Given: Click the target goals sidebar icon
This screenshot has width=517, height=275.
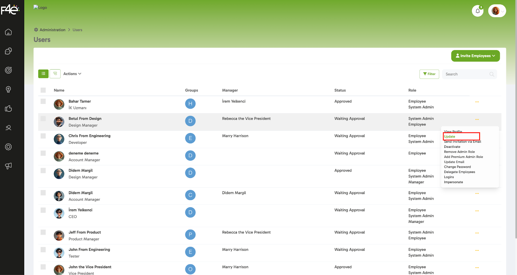Looking at the screenshot, I should click(8, 70).
